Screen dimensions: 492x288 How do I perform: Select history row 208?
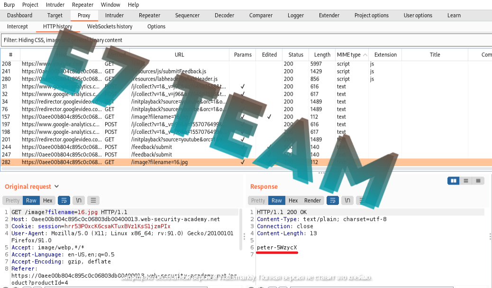[246, 64]
